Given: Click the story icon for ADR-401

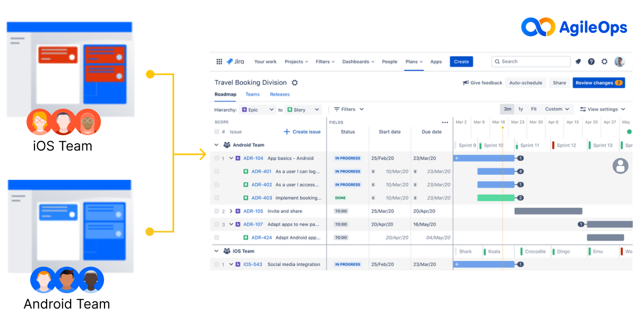Looking at the screenshot, I should pyautogui.click(x=246, y=172).
